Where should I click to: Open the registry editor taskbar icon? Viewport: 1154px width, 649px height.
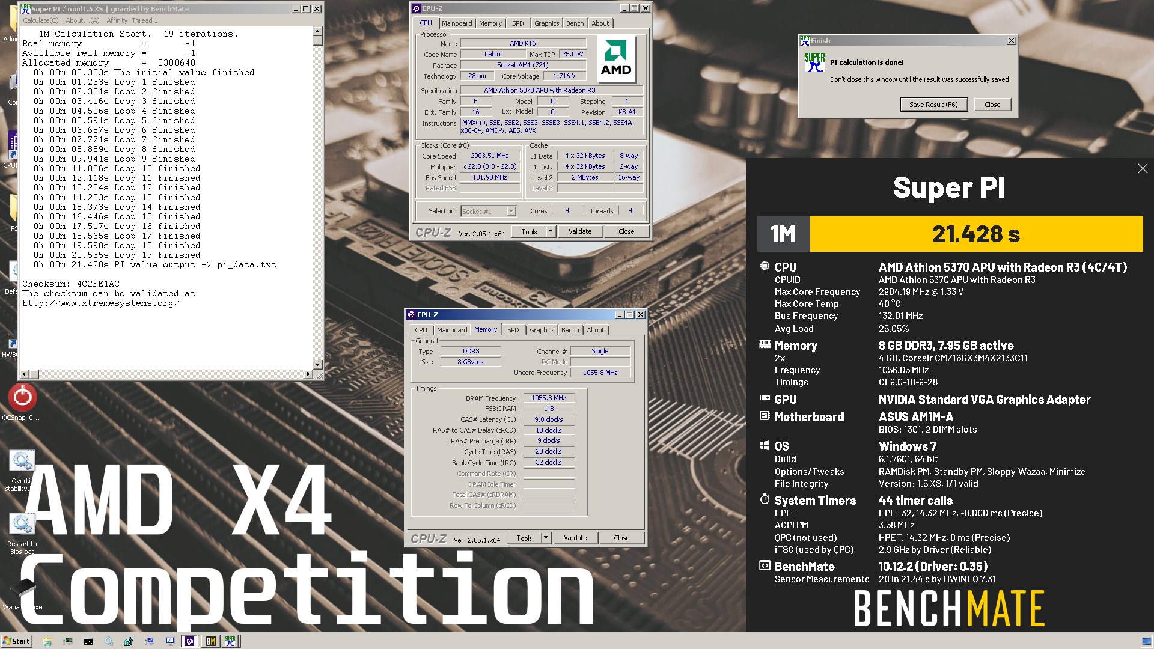(129, 641)
